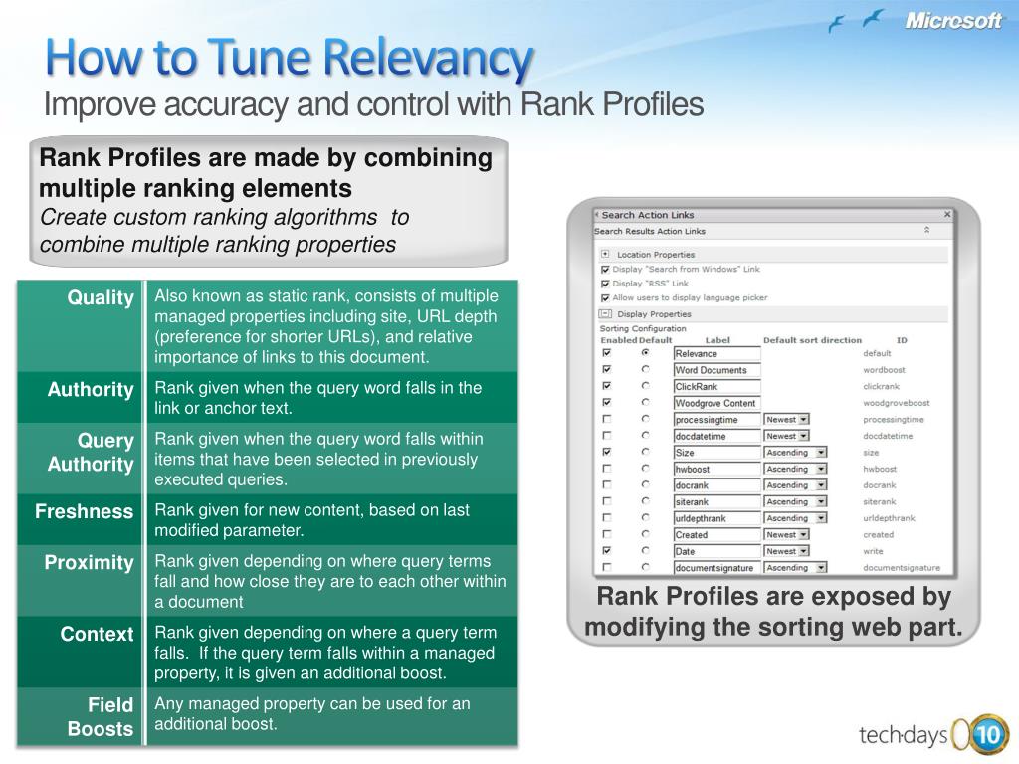The height and width of the screenshot is (764, 1019).
Task: Disable the Relevance sort option checkbox
Action: pos(607,353)
